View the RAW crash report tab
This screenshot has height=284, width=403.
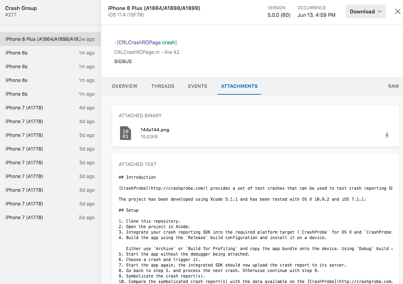point(393,86)
